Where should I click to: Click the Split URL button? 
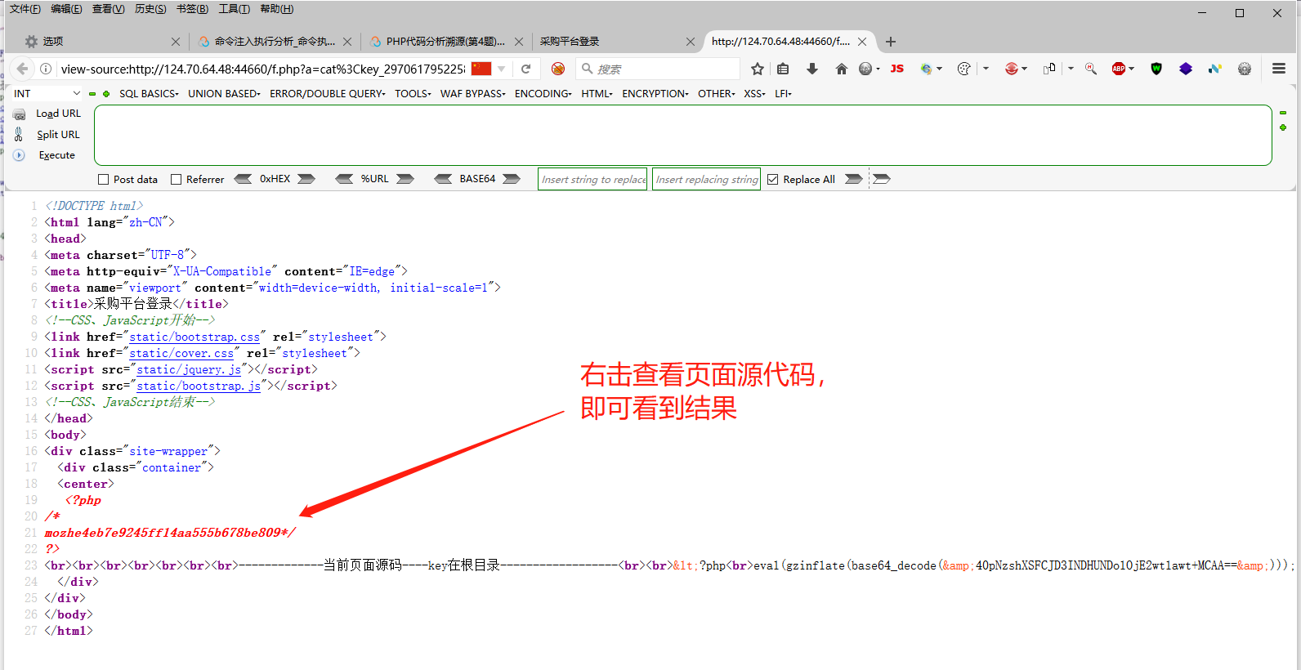coord(58,134)
